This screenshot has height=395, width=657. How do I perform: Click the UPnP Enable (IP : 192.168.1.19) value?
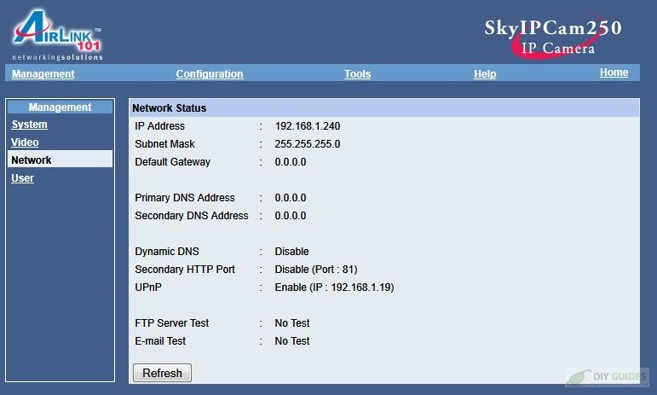[334, 288]
